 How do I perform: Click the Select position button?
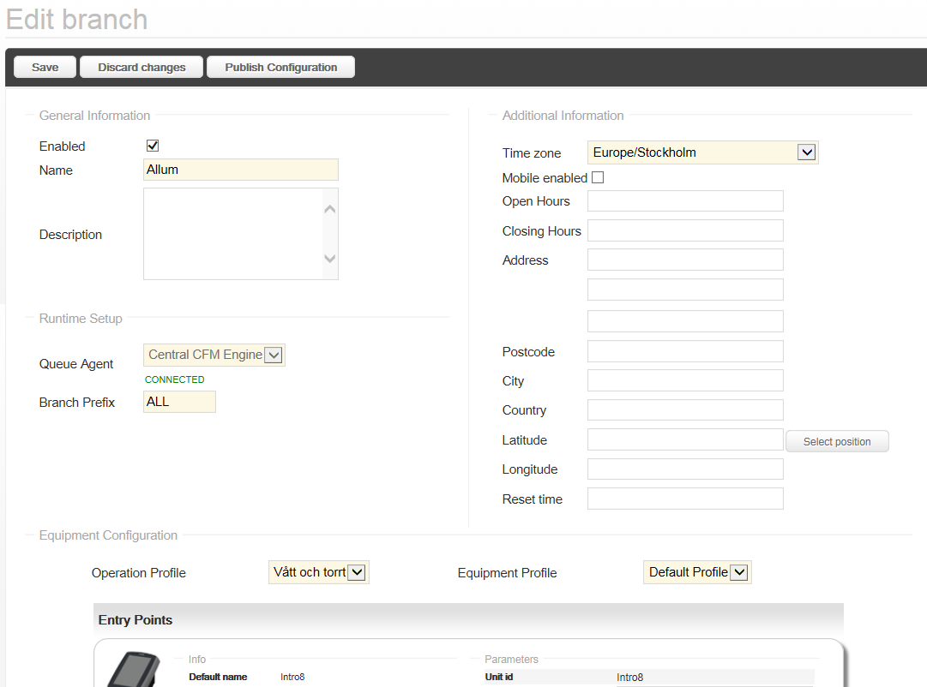836,441
